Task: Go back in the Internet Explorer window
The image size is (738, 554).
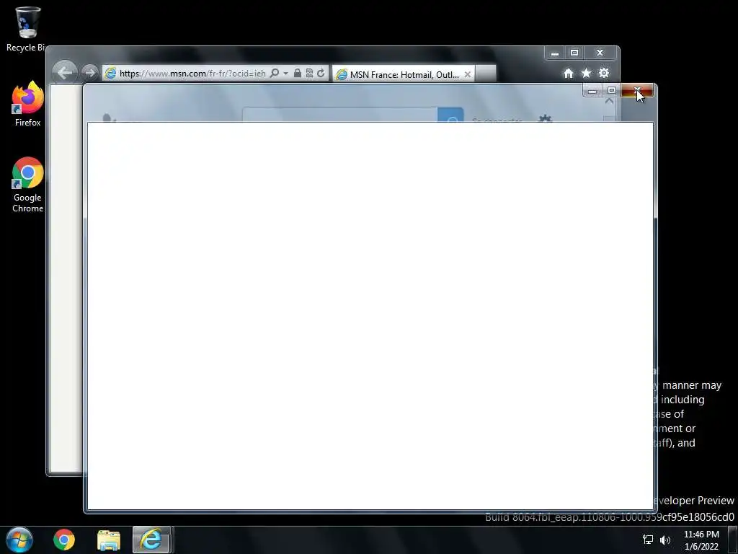Action: tap(64, 73)
